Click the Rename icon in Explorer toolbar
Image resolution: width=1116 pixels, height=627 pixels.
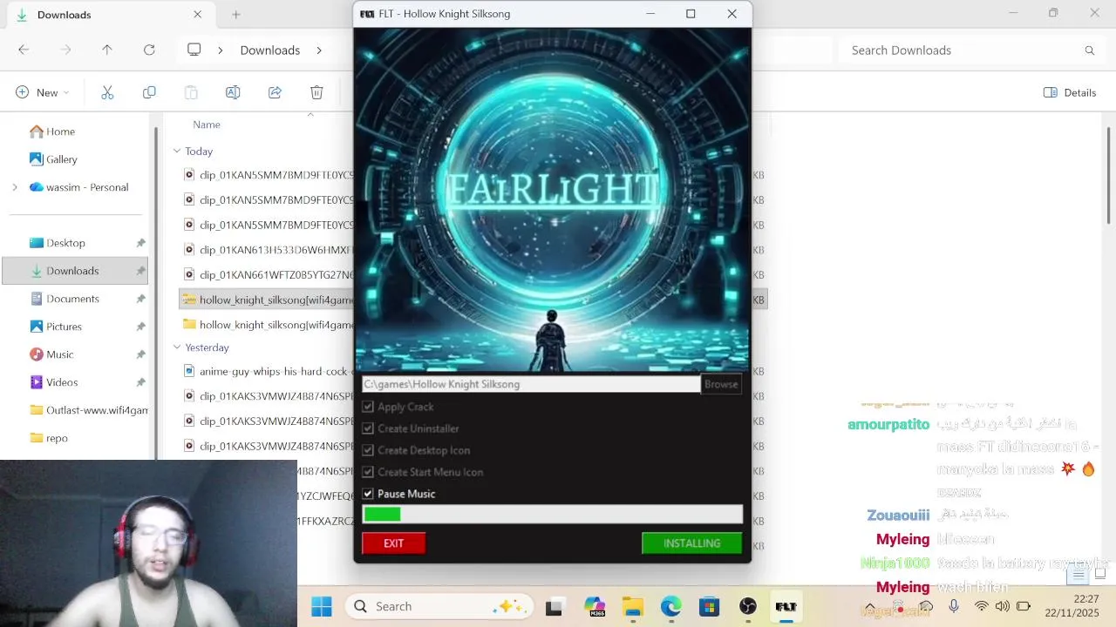pyautogui.click(x=233, y=92)
